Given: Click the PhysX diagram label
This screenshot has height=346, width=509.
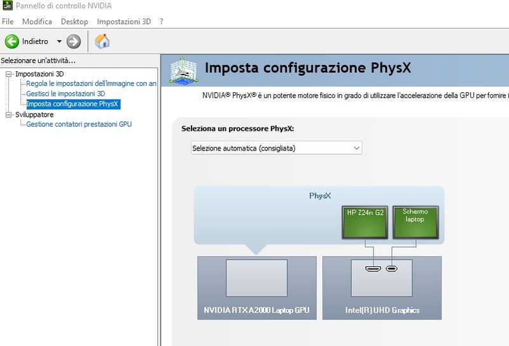Looking at the screenshot, I should (320, 196).
